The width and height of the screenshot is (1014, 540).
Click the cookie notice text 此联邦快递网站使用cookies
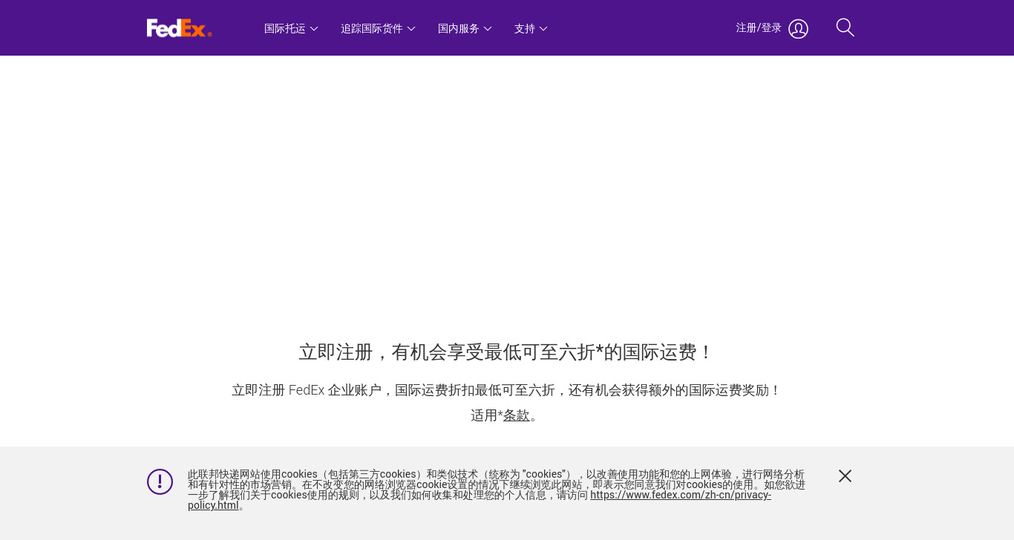point(252,474)
